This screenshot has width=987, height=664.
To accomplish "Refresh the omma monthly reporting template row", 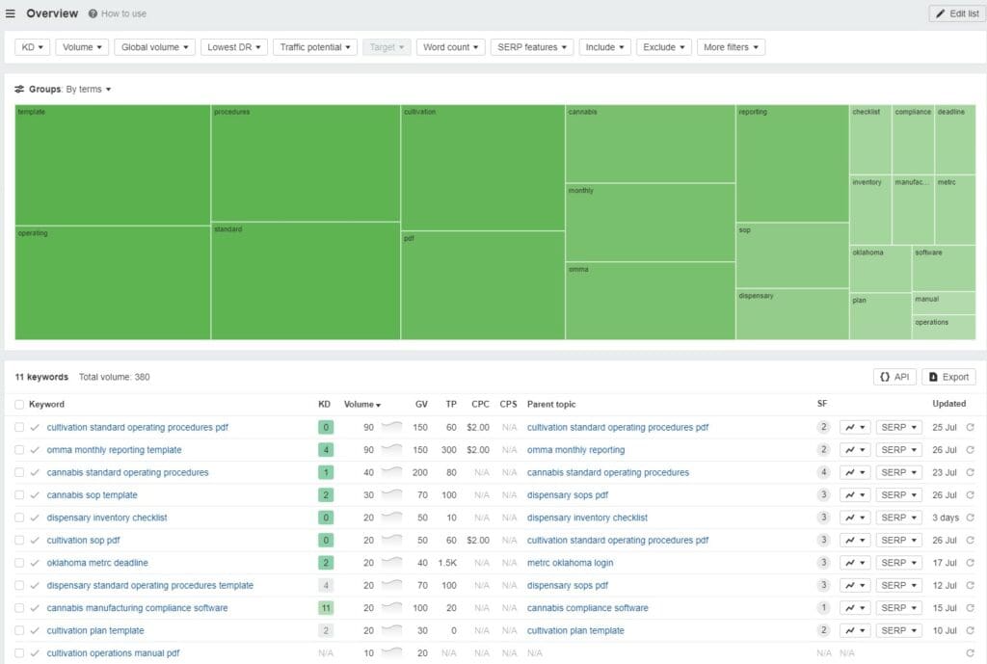I will tap(970, 449).
